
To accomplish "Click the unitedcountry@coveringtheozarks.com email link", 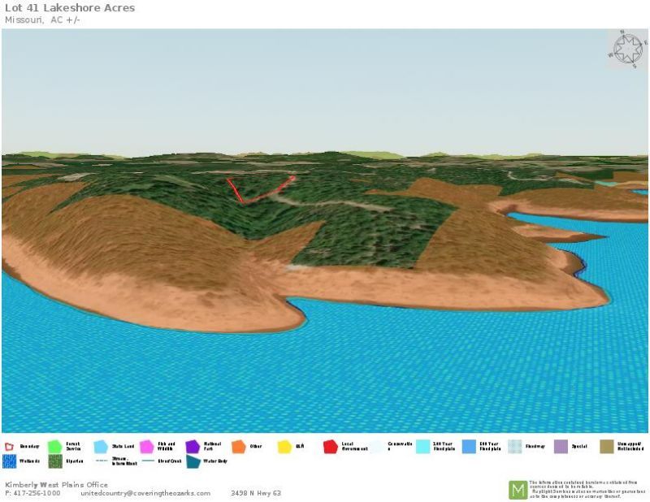I will tap(145, 493).
